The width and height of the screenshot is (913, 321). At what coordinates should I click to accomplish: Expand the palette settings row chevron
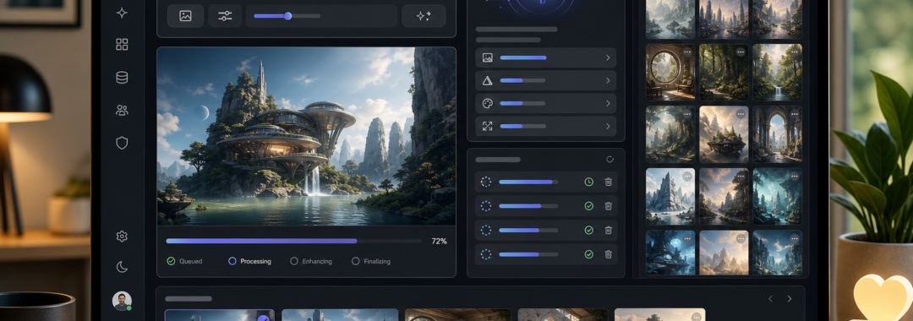point(607,103)
